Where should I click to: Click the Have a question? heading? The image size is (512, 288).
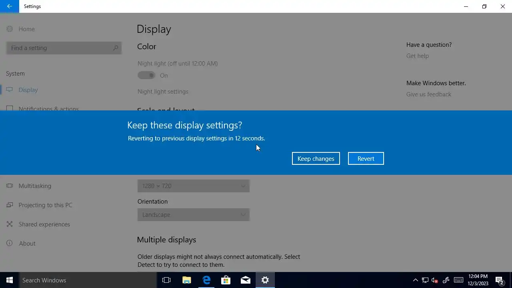point(429,45)
